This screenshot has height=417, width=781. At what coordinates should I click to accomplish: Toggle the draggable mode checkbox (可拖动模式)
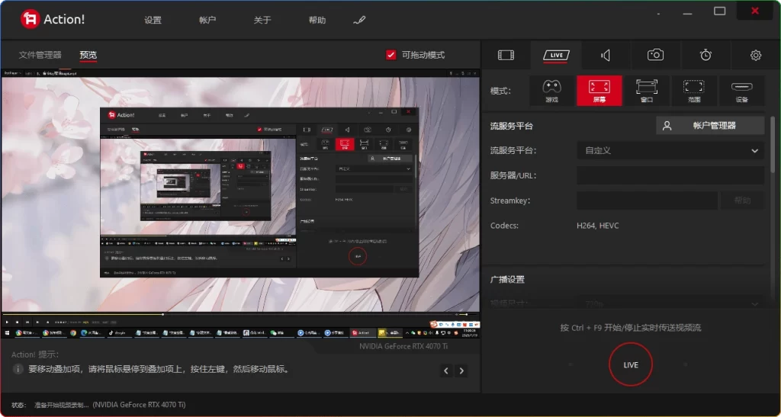391,55
